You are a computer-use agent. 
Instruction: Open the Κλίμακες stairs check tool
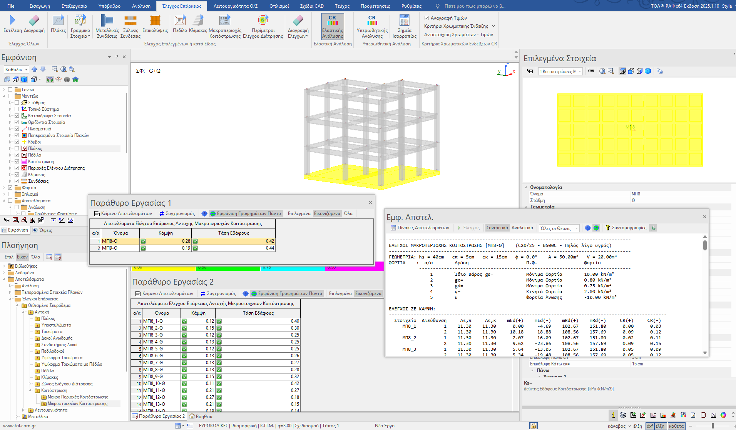click(x=198, y=20)
